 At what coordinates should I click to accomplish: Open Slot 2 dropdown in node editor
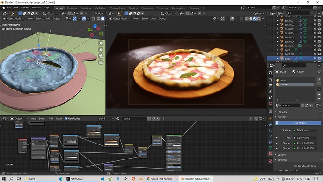click(x=106, y=119)
